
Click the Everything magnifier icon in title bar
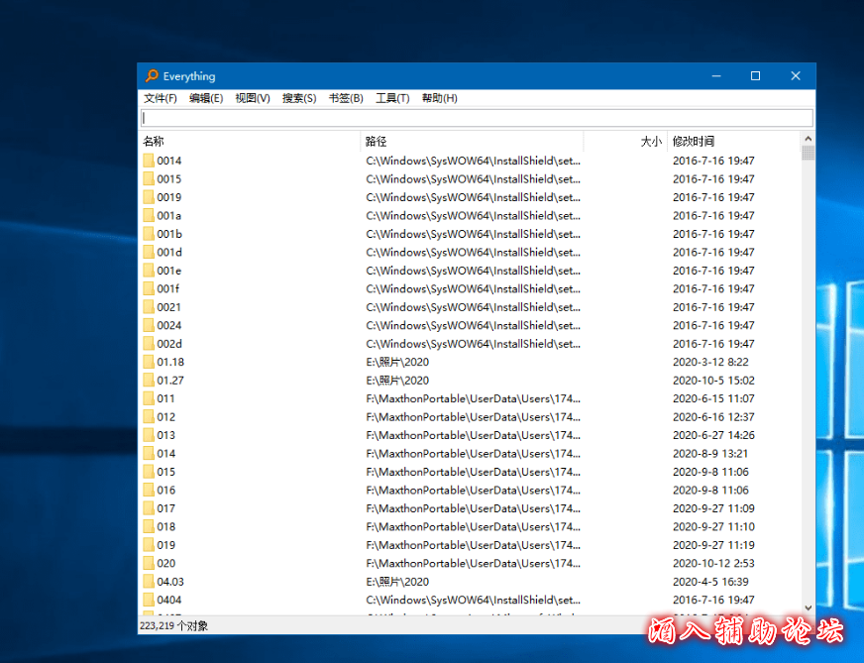152,76
